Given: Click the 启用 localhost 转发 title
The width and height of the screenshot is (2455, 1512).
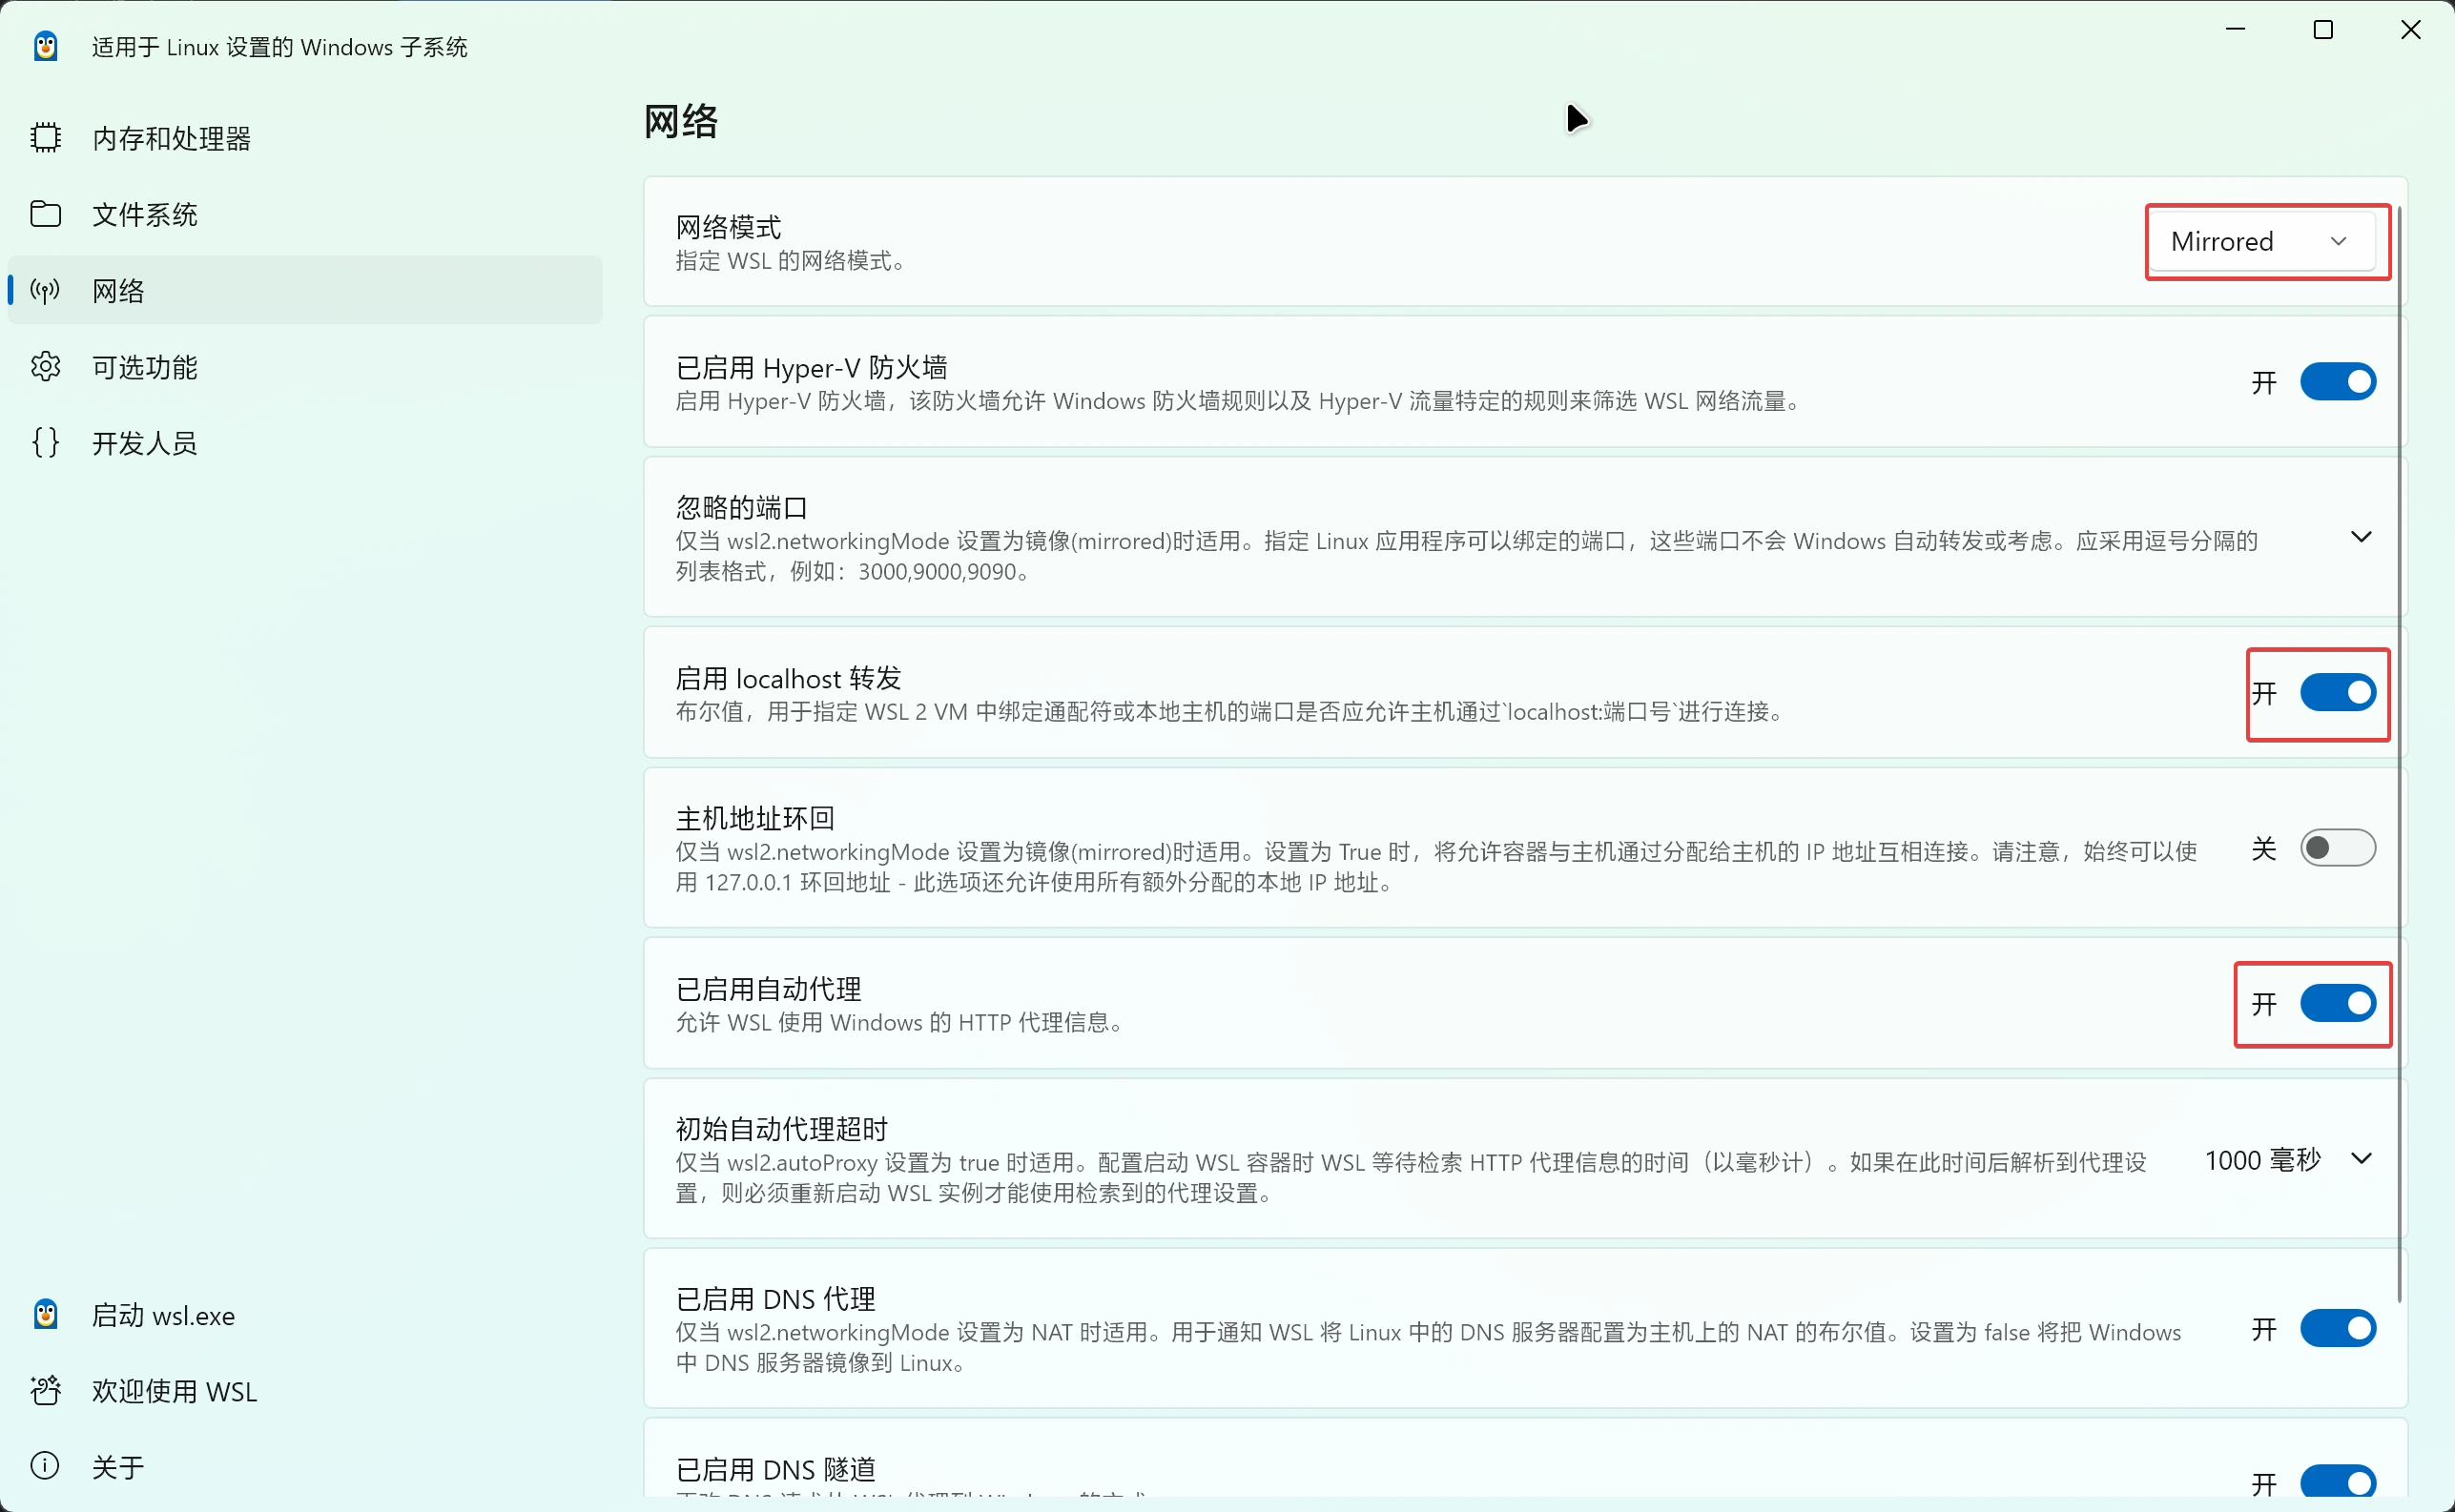Looking at the screenshot, I should (x=789, y=679).
